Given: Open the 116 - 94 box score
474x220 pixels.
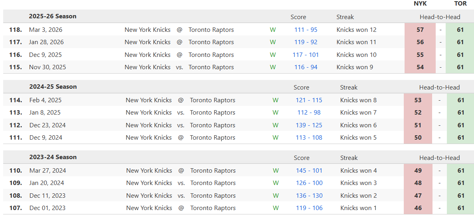Looking at the screenshot, I should pos(306,67).
